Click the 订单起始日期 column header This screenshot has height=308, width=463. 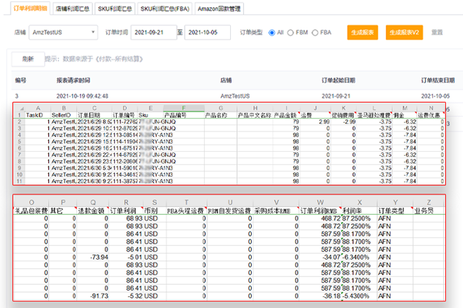pos(338,80)
